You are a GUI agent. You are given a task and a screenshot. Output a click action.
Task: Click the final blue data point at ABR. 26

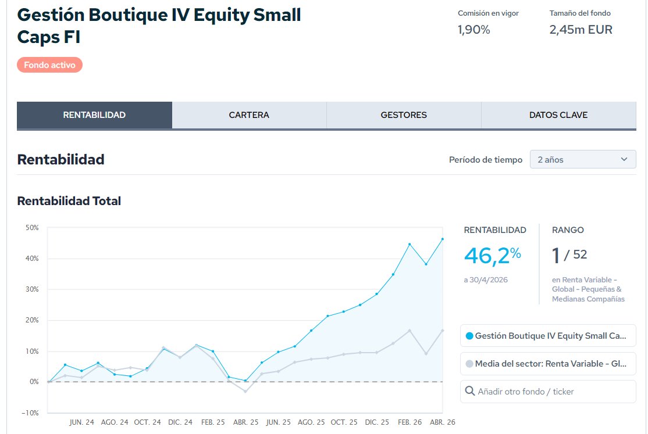click(443, 239)
